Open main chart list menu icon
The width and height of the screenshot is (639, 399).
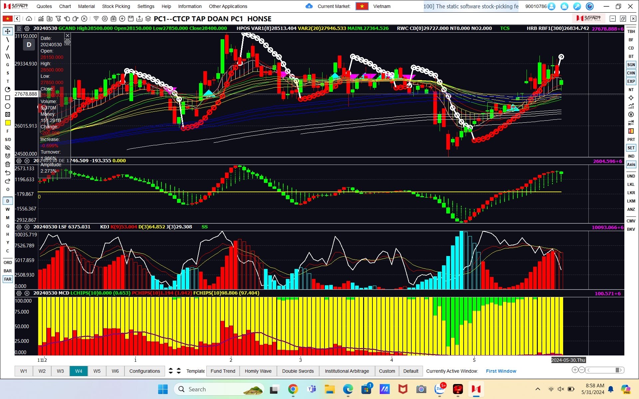[19, 29]
